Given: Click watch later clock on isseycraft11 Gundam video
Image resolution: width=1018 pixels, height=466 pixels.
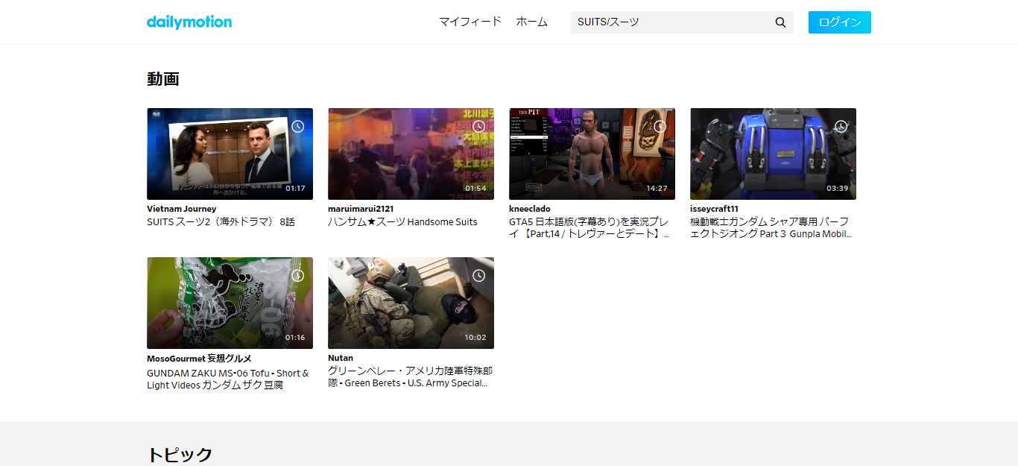Looking at the screenshot, I should click(x=841, y=127).
